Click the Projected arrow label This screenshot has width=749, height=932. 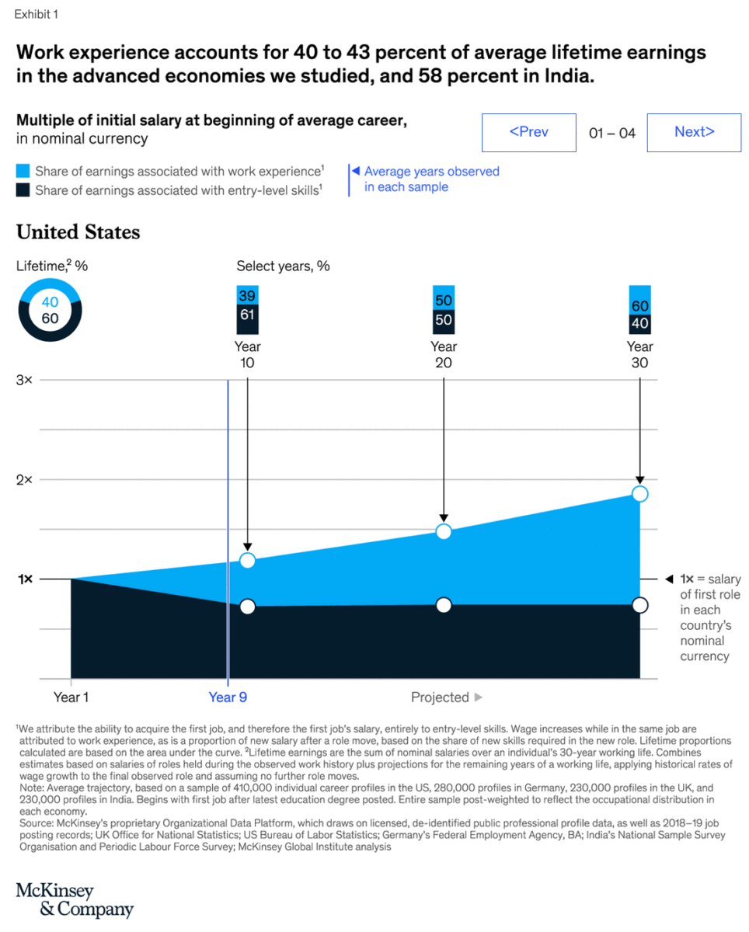(x=447, y=697)
